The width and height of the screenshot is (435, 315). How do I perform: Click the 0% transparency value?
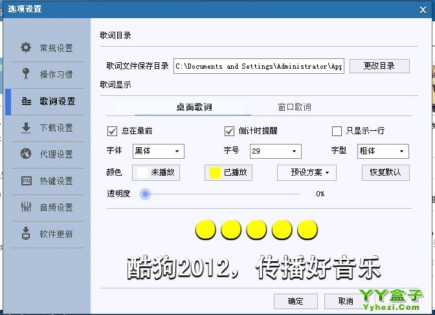pos(320,194)
